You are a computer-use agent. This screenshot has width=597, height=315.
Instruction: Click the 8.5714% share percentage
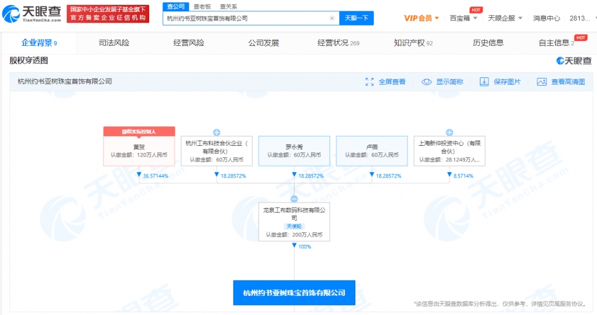(x=463, y=176)
